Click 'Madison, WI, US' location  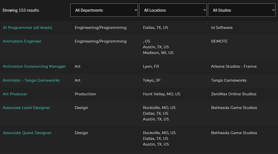coord(158,53)
